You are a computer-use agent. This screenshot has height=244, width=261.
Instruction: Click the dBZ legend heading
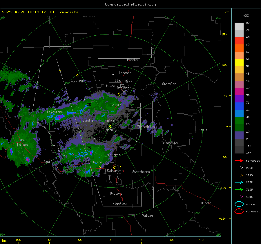(x=246, y=16)
